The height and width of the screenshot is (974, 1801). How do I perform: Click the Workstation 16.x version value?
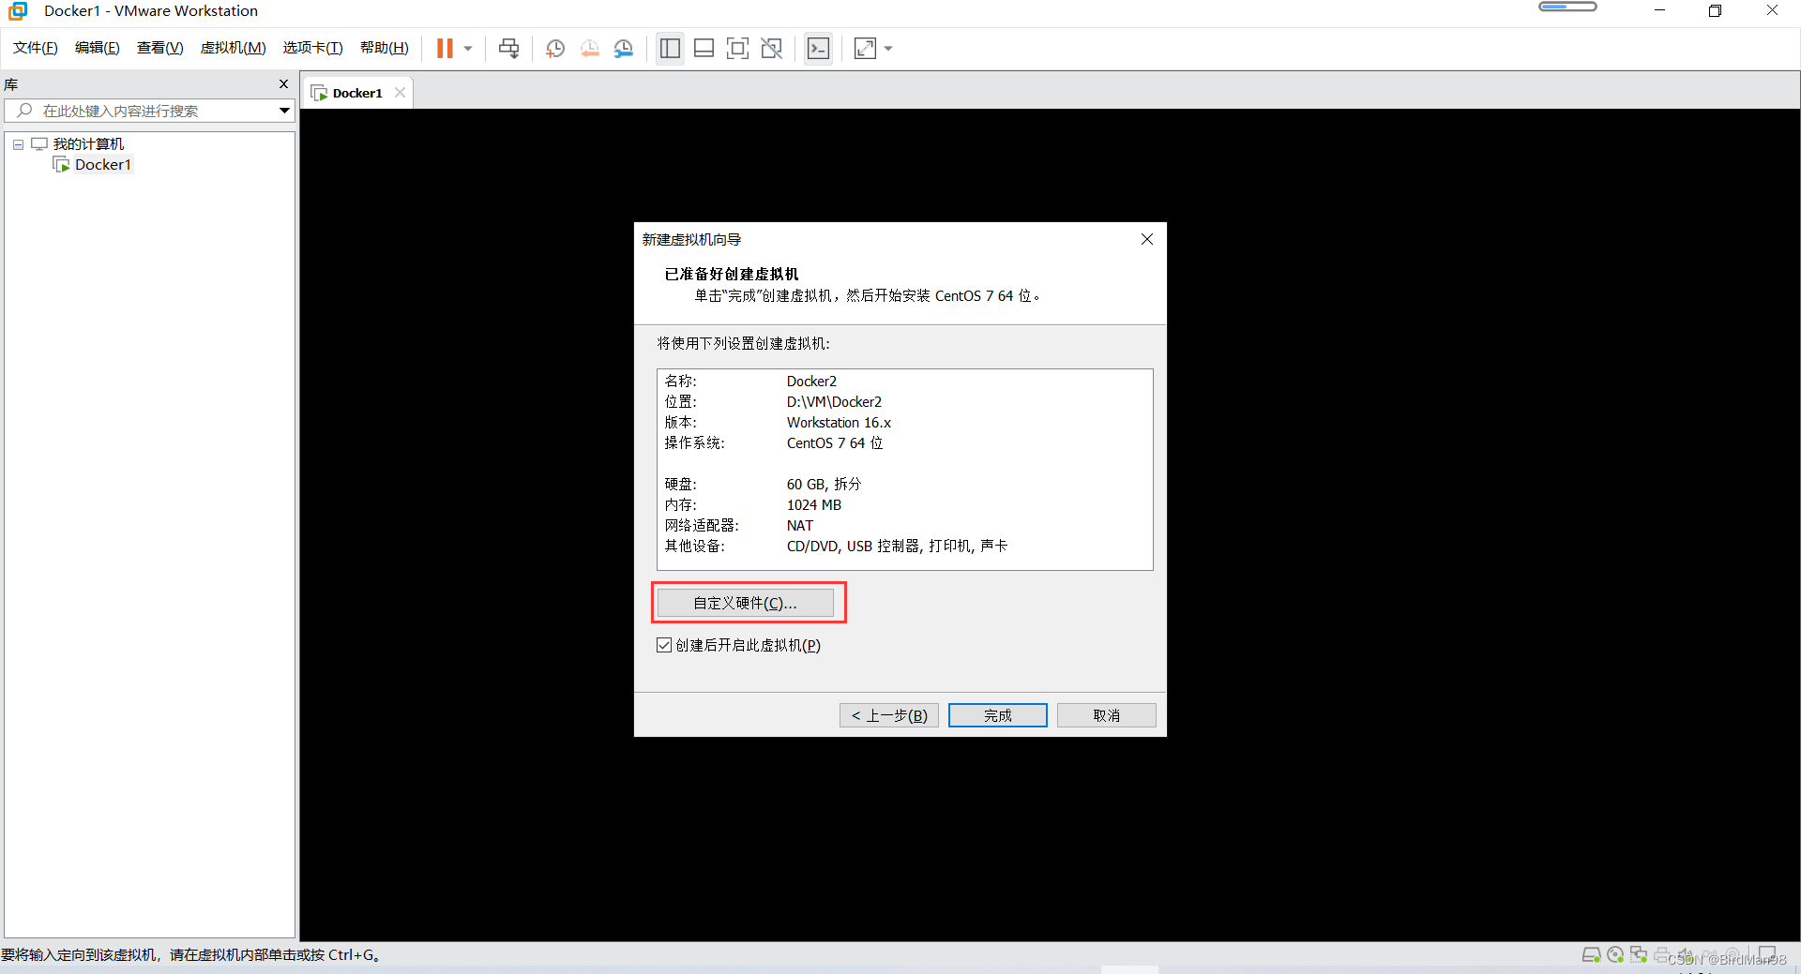pyautogui.click(x=839, y=423)
